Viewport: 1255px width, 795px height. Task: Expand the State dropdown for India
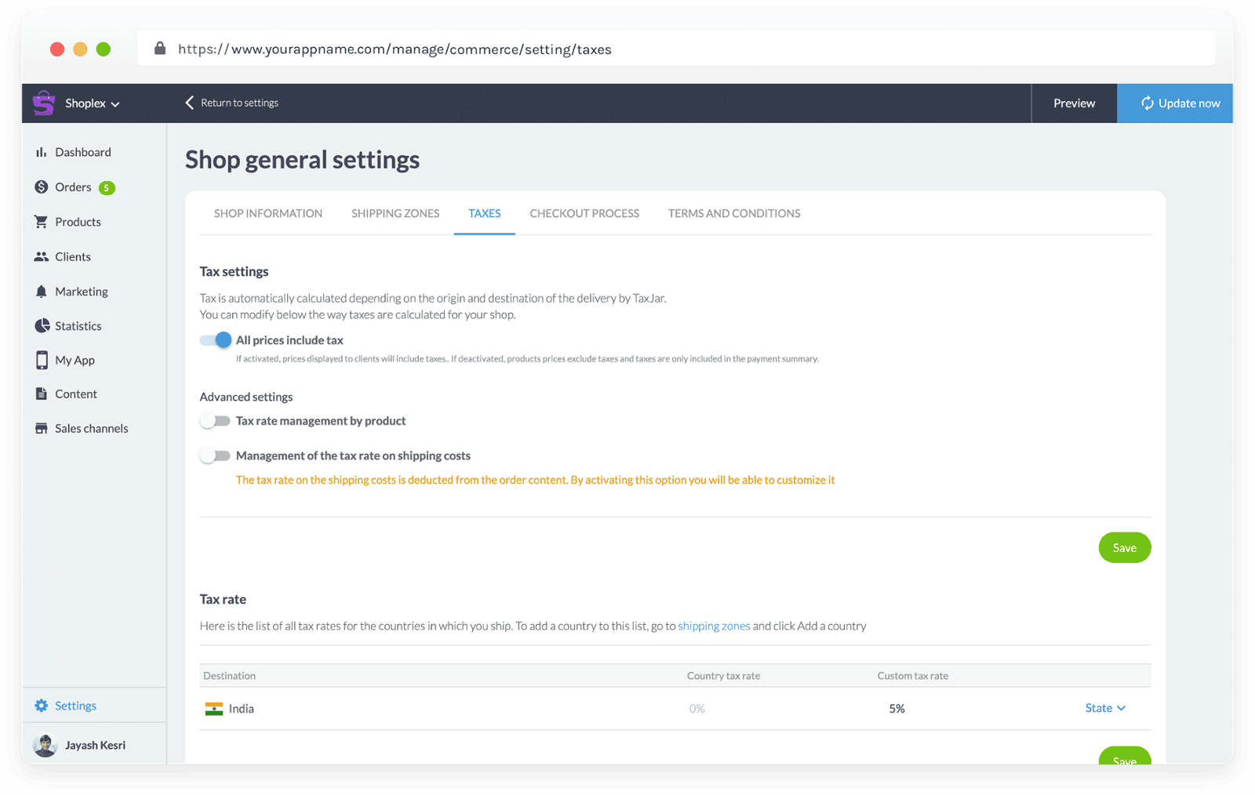coord(1105,708)
